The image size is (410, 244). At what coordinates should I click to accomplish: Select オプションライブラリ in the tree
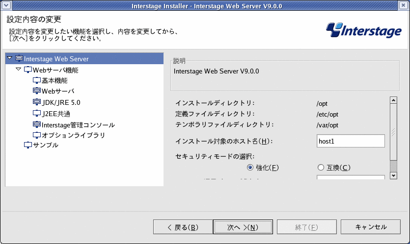73,135
